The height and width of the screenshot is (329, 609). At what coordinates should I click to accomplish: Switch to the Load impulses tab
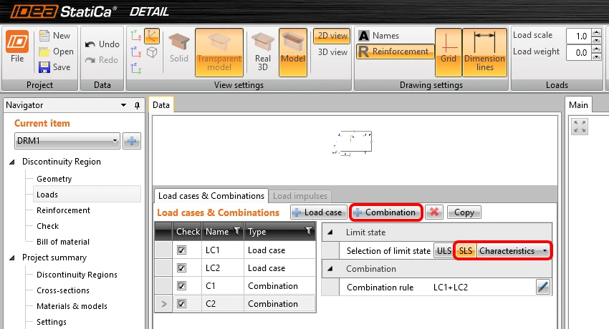coord(299,196)
